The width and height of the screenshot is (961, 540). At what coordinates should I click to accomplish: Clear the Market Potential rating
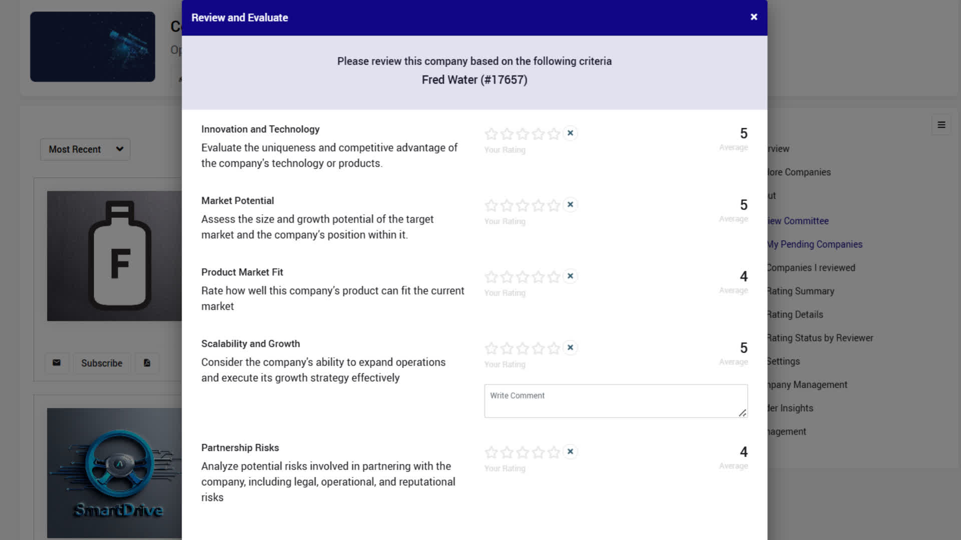(x=570, y=204)
